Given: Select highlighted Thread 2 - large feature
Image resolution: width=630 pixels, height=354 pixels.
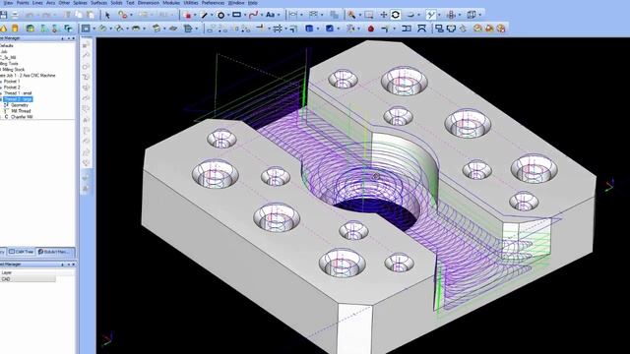Looking at the screenshot, I should pyautogui.click(x=18, y=99).
